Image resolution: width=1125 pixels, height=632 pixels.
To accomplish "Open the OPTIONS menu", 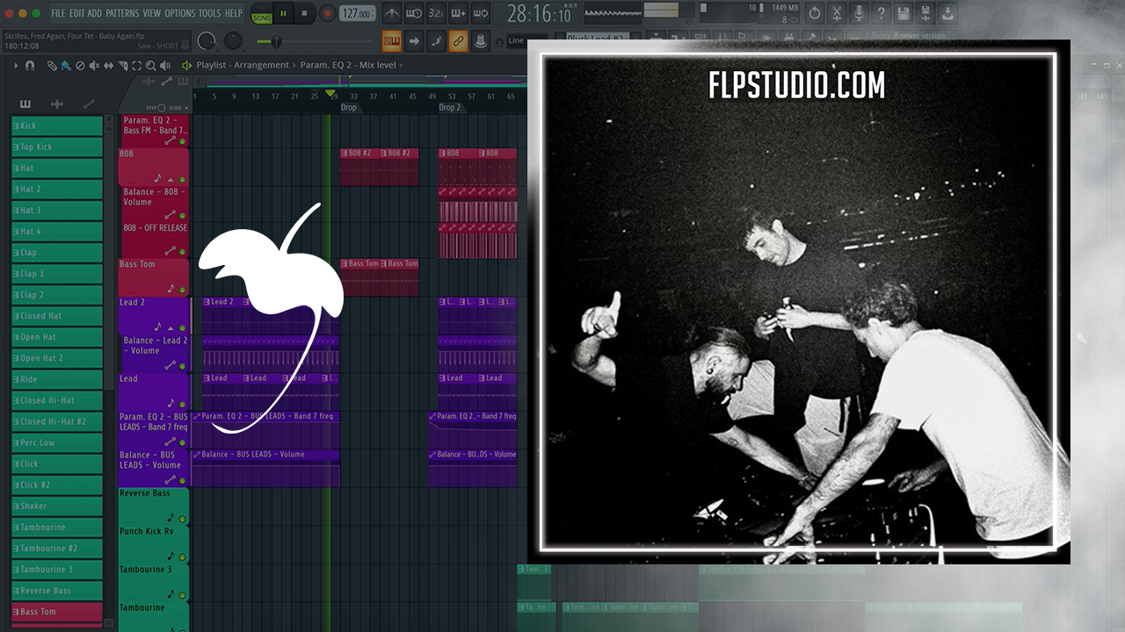I will [x=180, y=13].
